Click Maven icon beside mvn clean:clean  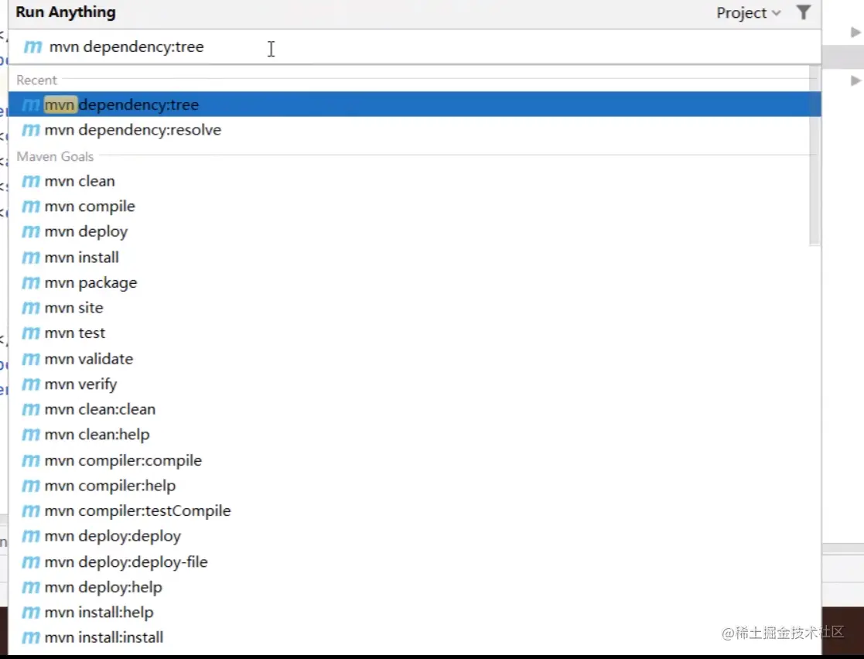coord(30,409)
